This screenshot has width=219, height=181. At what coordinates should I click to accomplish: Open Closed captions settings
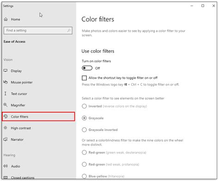pos(23,178)
